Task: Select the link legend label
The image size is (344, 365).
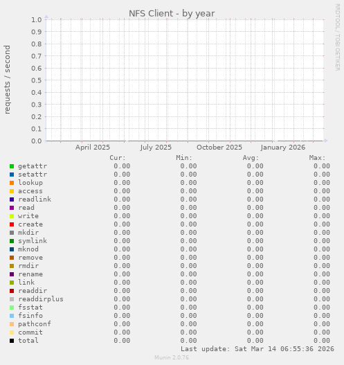Action: (x=26, y=283)
